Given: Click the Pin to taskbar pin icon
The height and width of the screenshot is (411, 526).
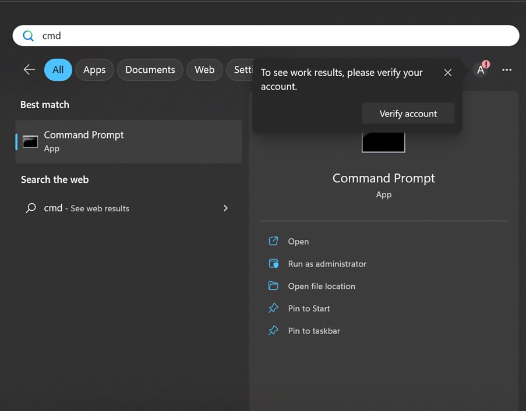Looking at the screenshot, I should coord(273,331).
